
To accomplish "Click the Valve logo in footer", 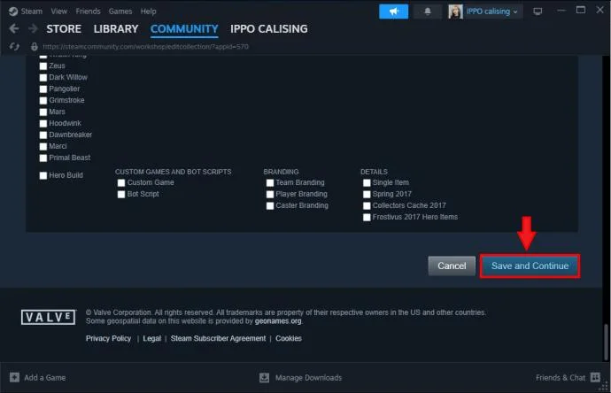I will 49,318.
